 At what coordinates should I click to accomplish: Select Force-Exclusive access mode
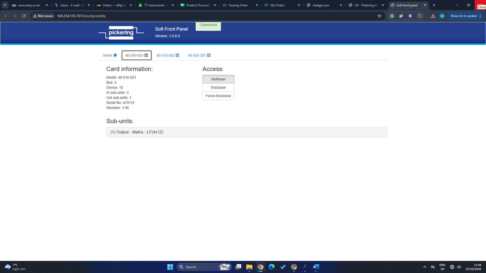(218, 96)
